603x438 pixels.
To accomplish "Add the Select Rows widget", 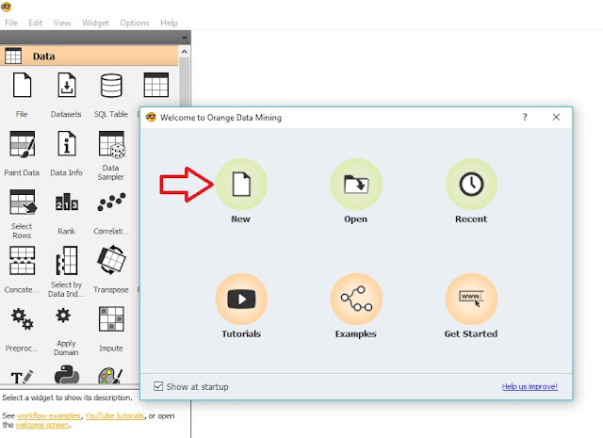I will 22,214.
